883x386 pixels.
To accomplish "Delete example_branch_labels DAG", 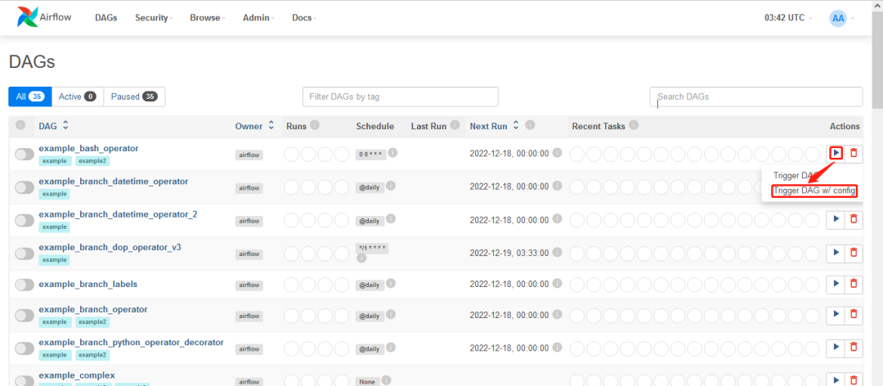I will [854, 284].
